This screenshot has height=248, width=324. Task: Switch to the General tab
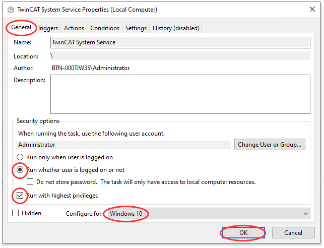click(20, 28)
